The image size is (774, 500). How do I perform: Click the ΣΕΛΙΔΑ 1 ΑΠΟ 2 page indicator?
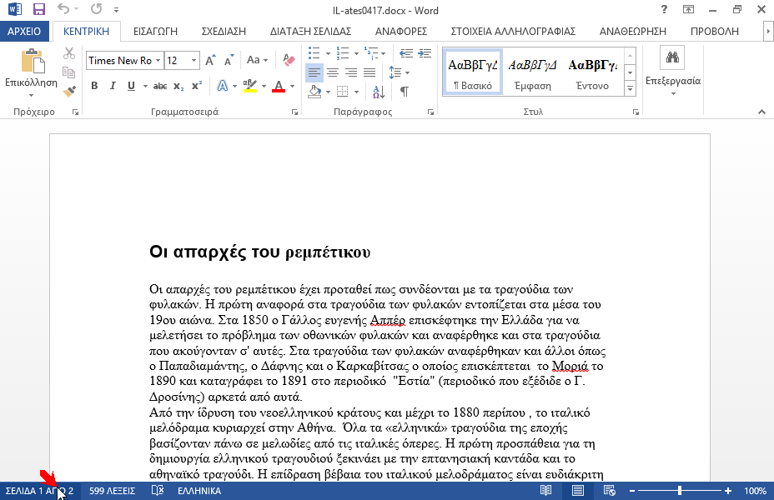click(39, 491)
